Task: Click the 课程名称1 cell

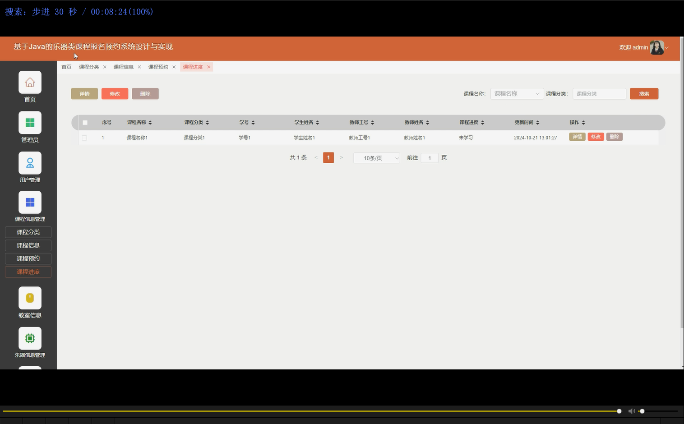Action: 137,138
